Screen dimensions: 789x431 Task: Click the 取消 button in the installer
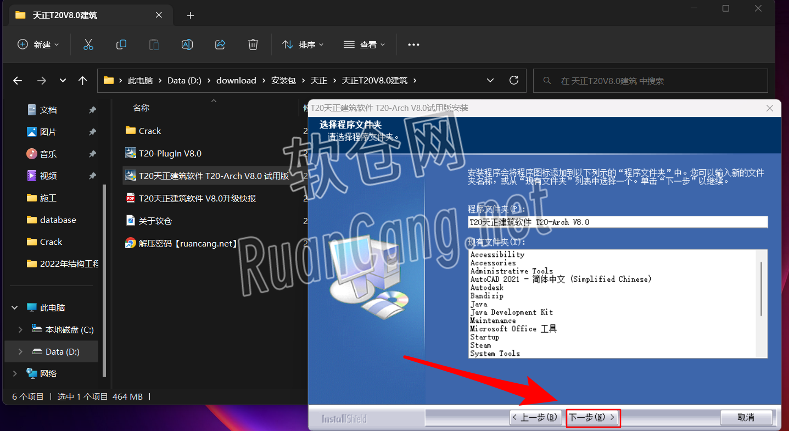(747, 417)
